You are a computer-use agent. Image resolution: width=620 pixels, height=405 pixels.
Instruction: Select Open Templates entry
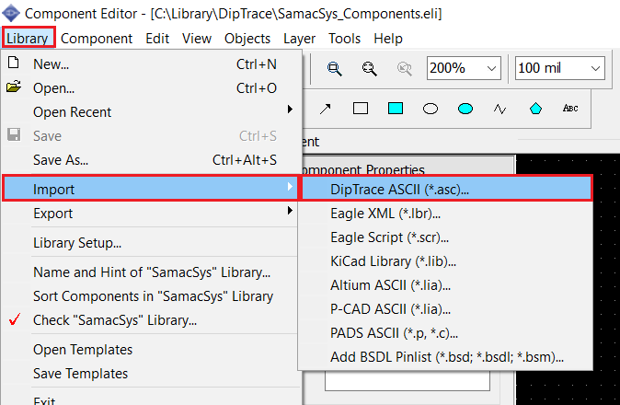(x=150, y=349)
